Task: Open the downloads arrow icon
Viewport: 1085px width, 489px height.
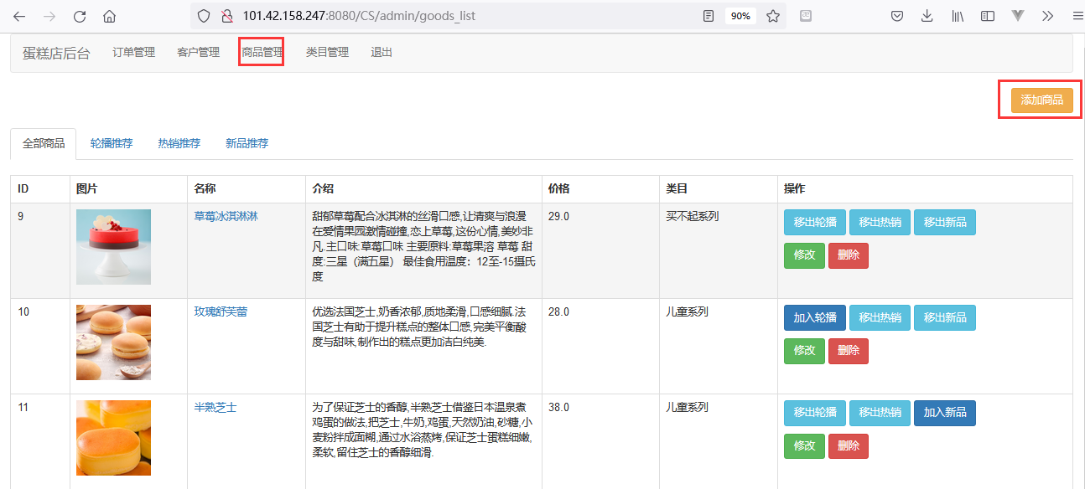Action: pyautogui.click(x=927, y=16)
